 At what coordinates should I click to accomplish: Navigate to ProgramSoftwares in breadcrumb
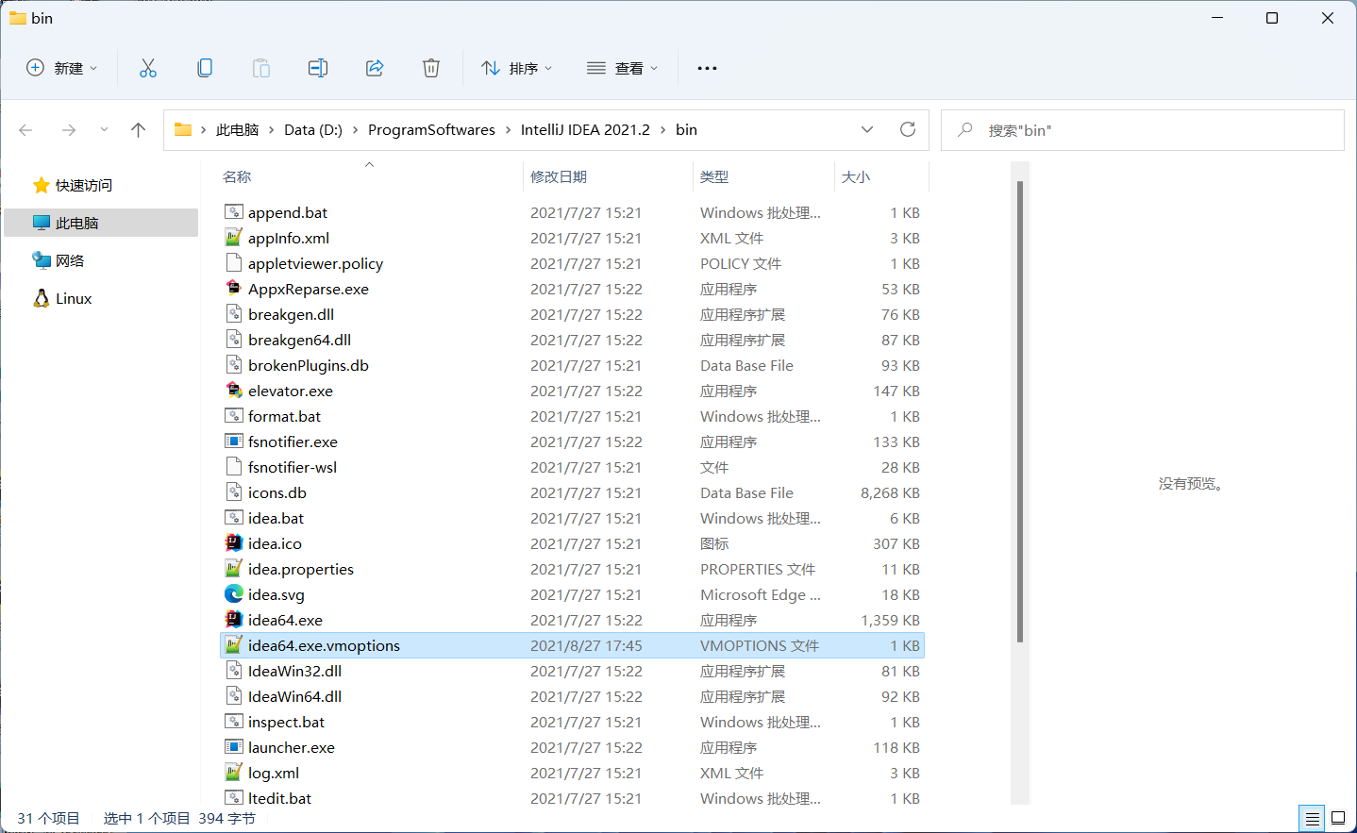[431, 130]
